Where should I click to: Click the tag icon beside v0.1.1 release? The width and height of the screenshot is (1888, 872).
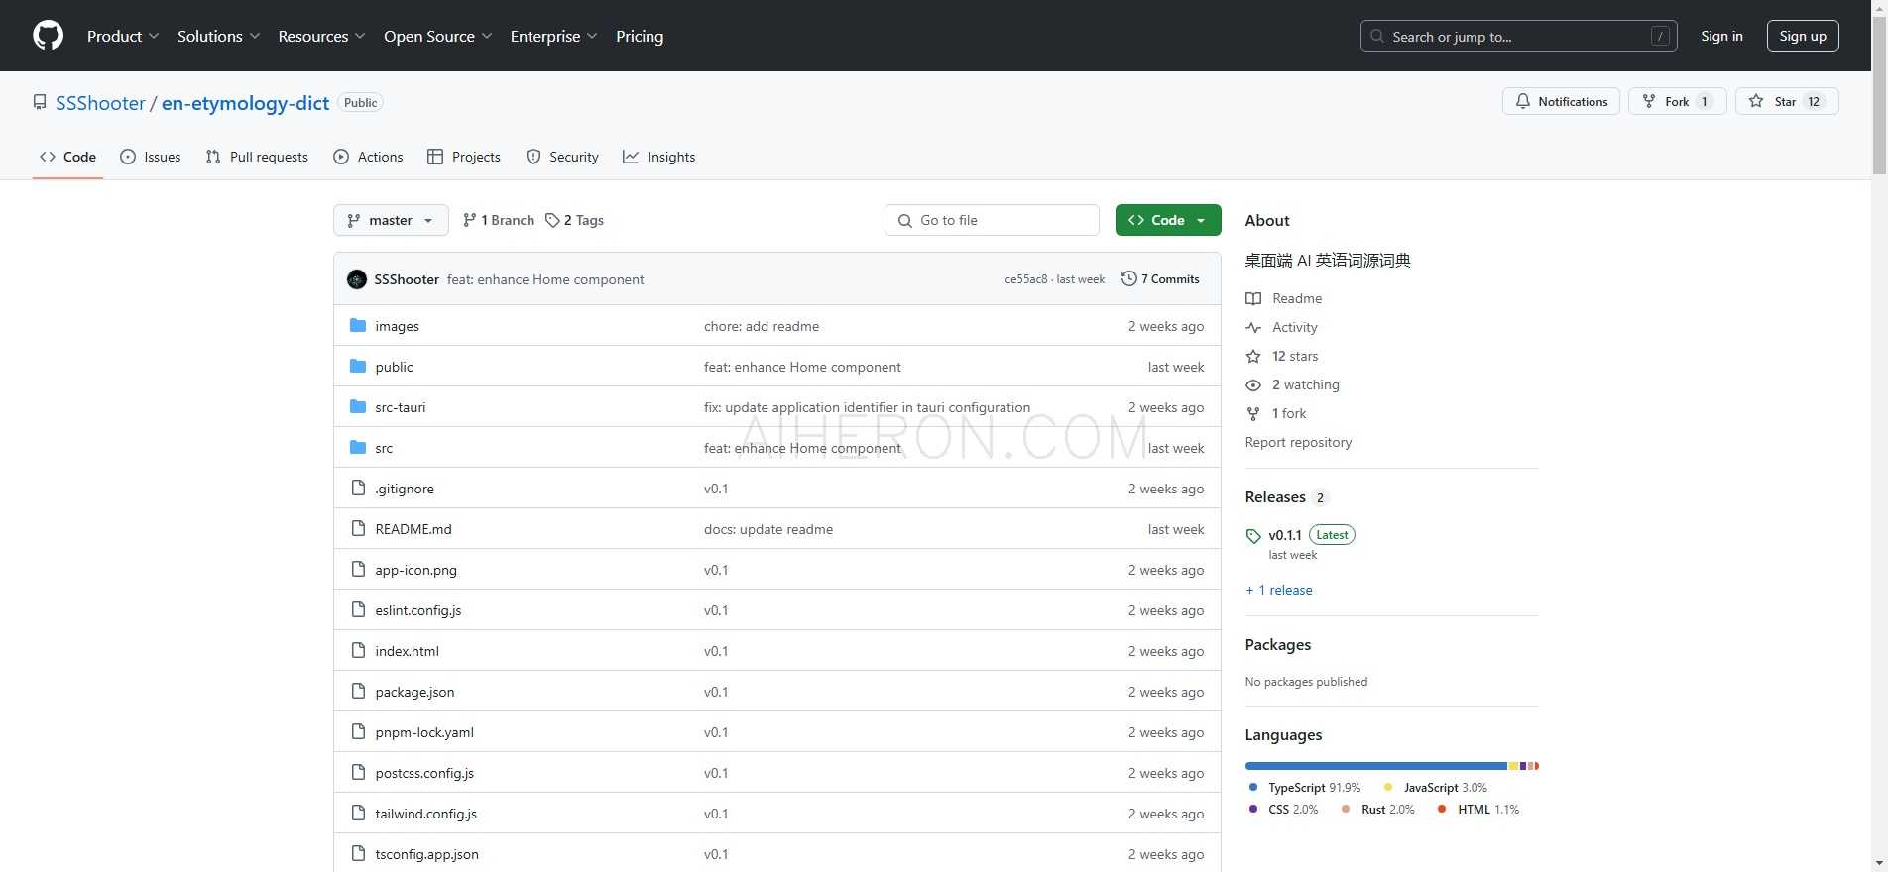coord(1253,536)
